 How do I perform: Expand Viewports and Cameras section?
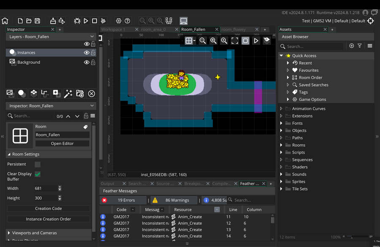(x=9, y=233)
